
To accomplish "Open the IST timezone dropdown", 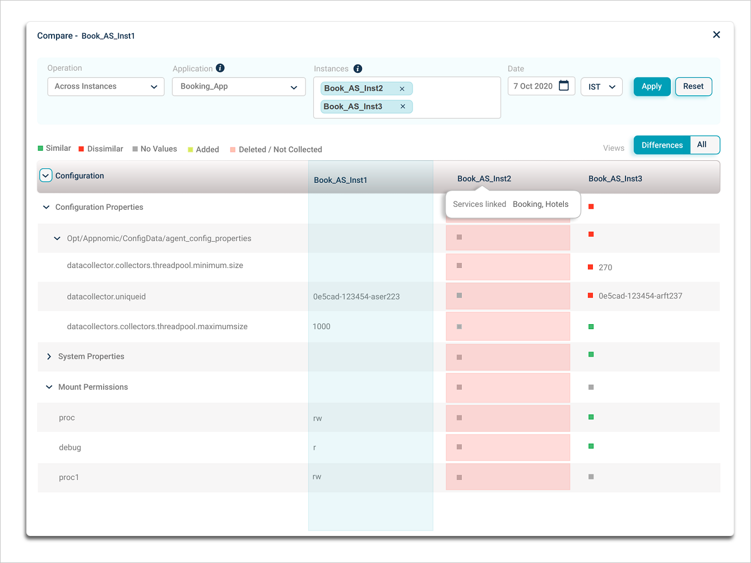I will pos(601,87).
